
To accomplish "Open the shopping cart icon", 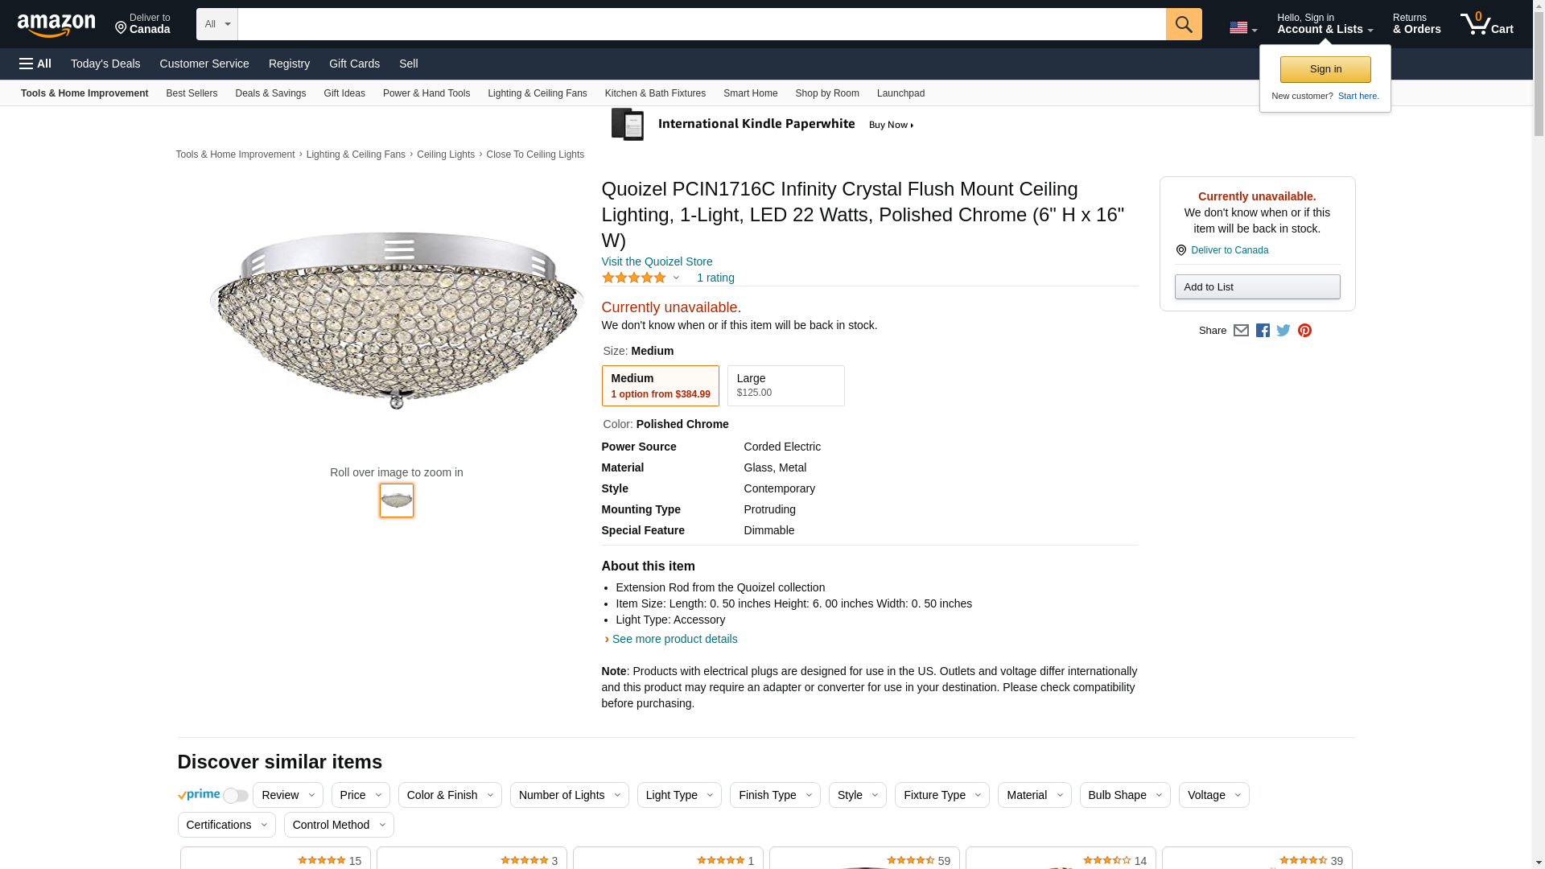I will coord(1485,24).
